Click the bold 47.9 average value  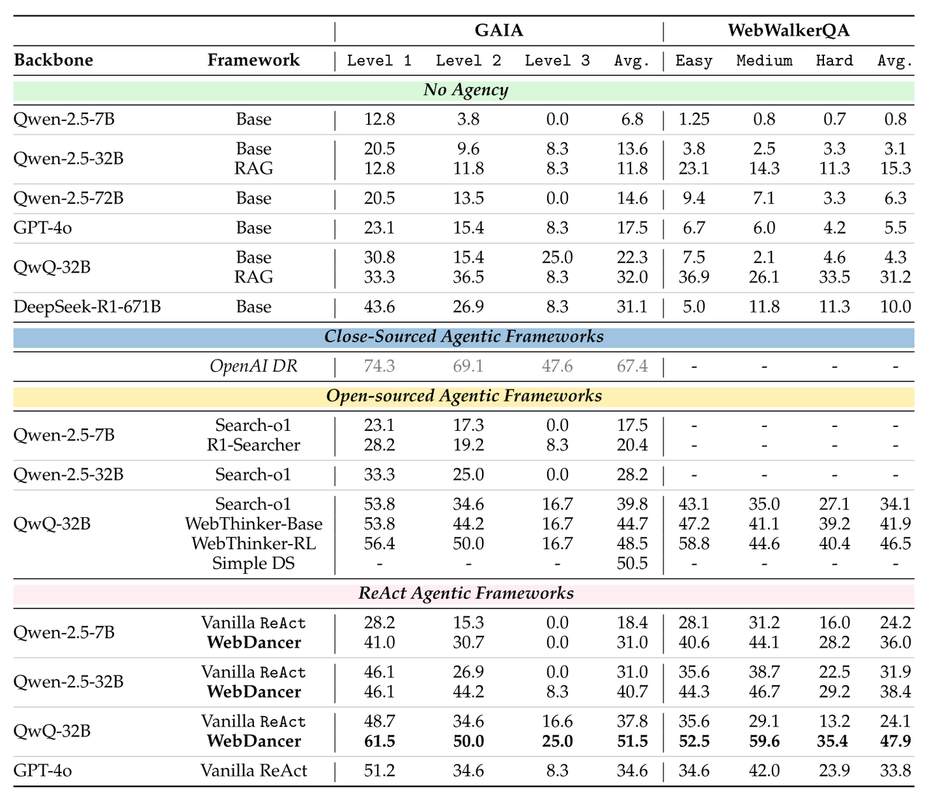click(895, 741)
